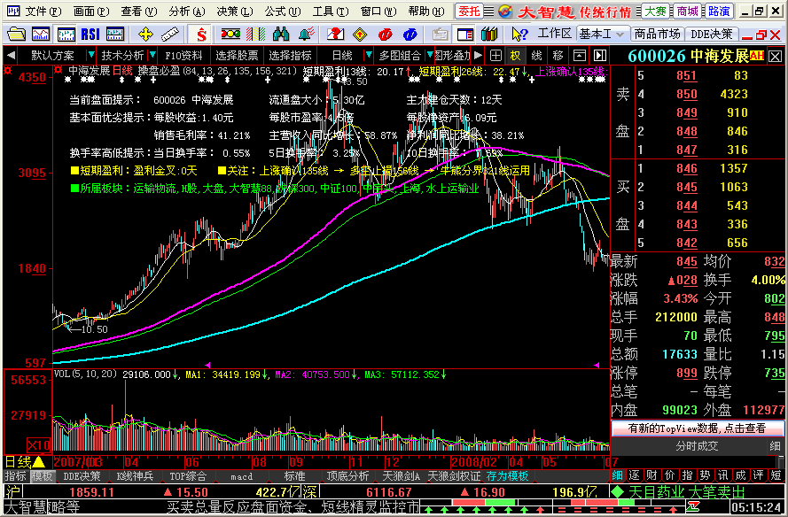Open the 多图组合 dropdown arrow
The image size is (788, 517).
tap(430, 55)
